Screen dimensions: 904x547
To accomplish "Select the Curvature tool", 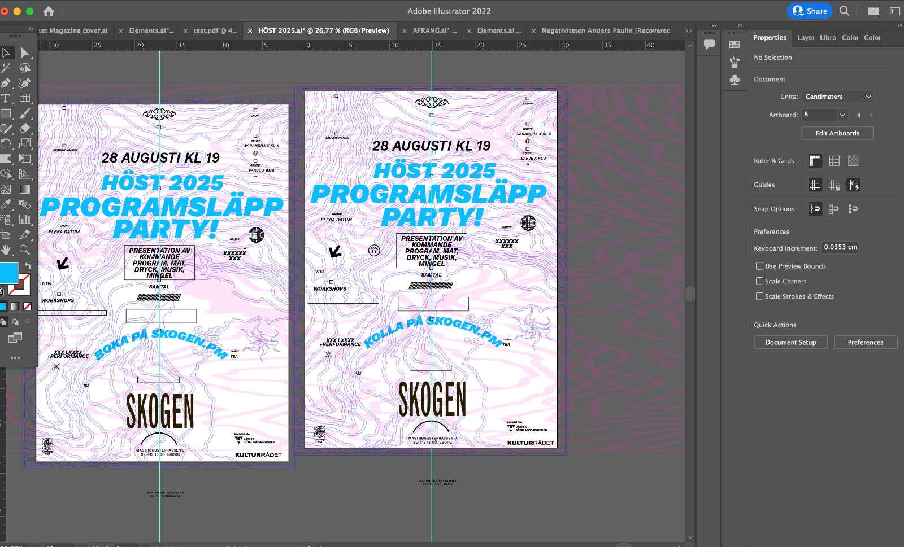I will [x=25, y=83].
